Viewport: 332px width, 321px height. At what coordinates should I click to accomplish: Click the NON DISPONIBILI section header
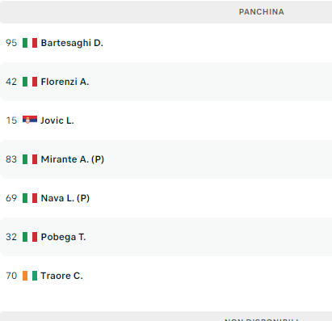(262, 319)
